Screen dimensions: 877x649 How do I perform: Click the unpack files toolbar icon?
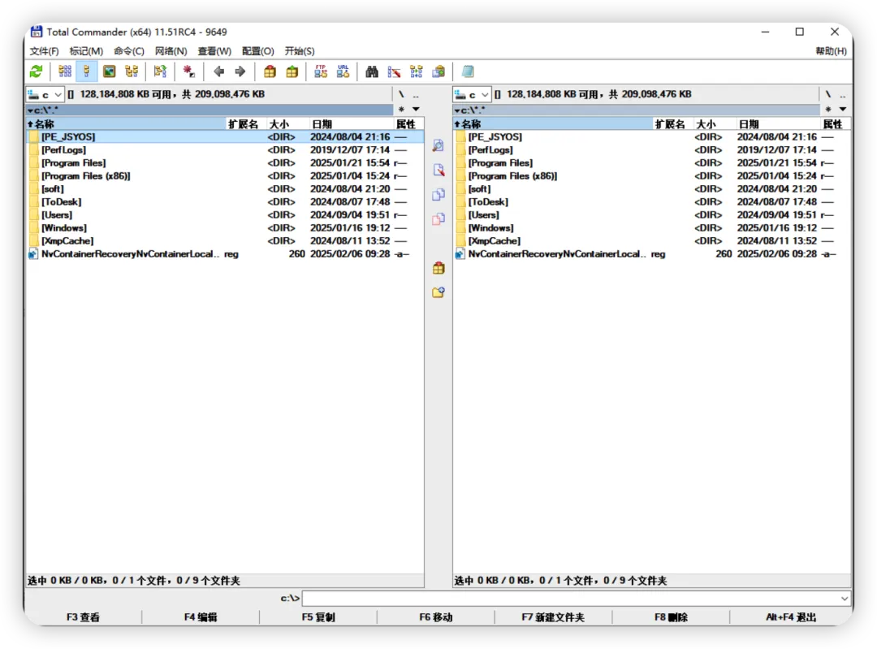tap(292, 71)
